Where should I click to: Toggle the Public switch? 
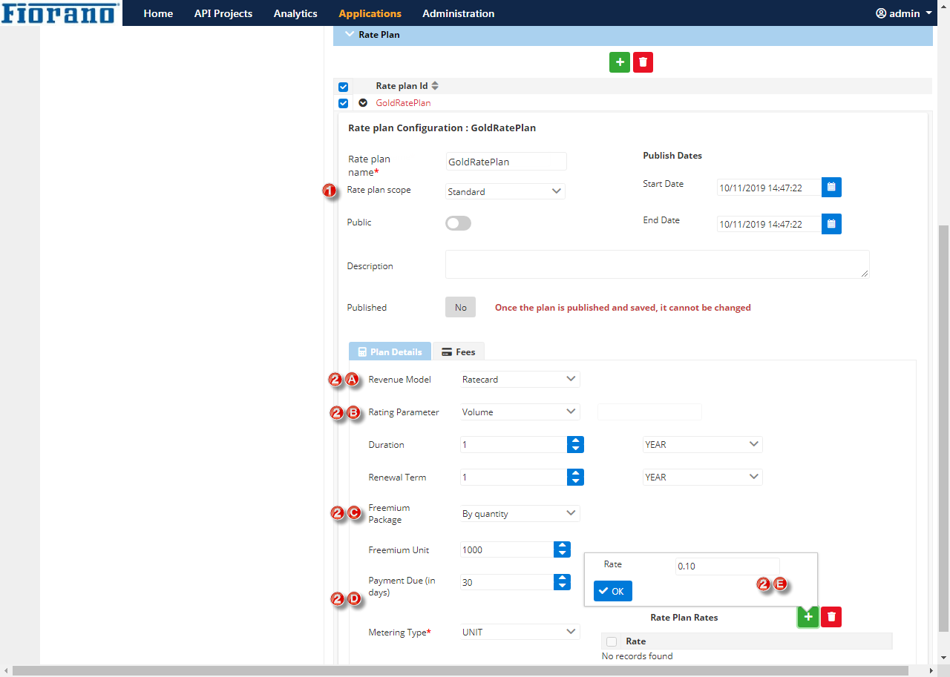pyautogui.click(x=458, y=223)
